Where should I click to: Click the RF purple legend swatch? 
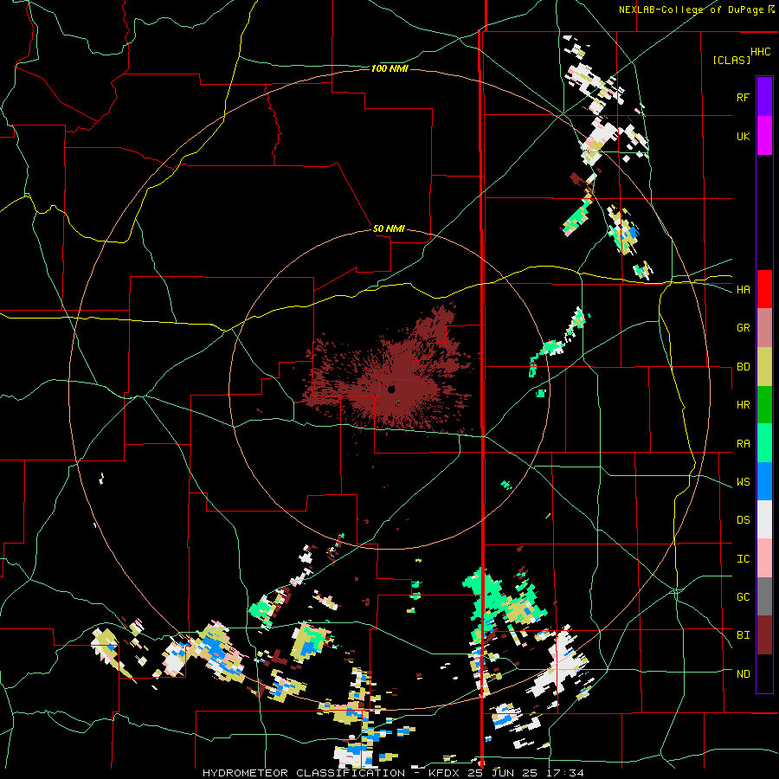point(764,97)
